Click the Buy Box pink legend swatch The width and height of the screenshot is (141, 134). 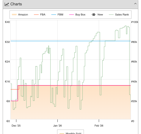(71, 15)
